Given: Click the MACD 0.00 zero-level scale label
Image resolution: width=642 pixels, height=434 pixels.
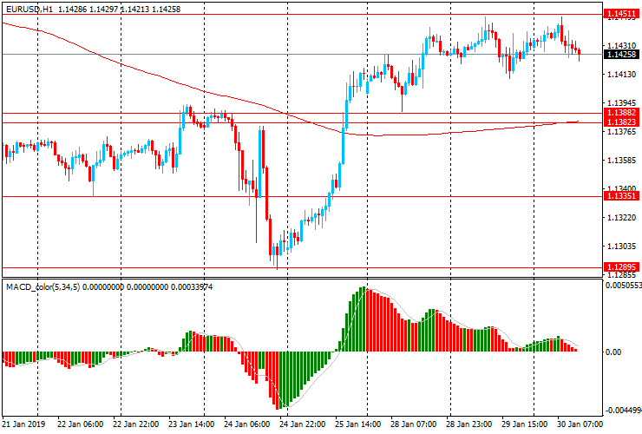Looking at the screenshot, I should (x=614, y=352).
